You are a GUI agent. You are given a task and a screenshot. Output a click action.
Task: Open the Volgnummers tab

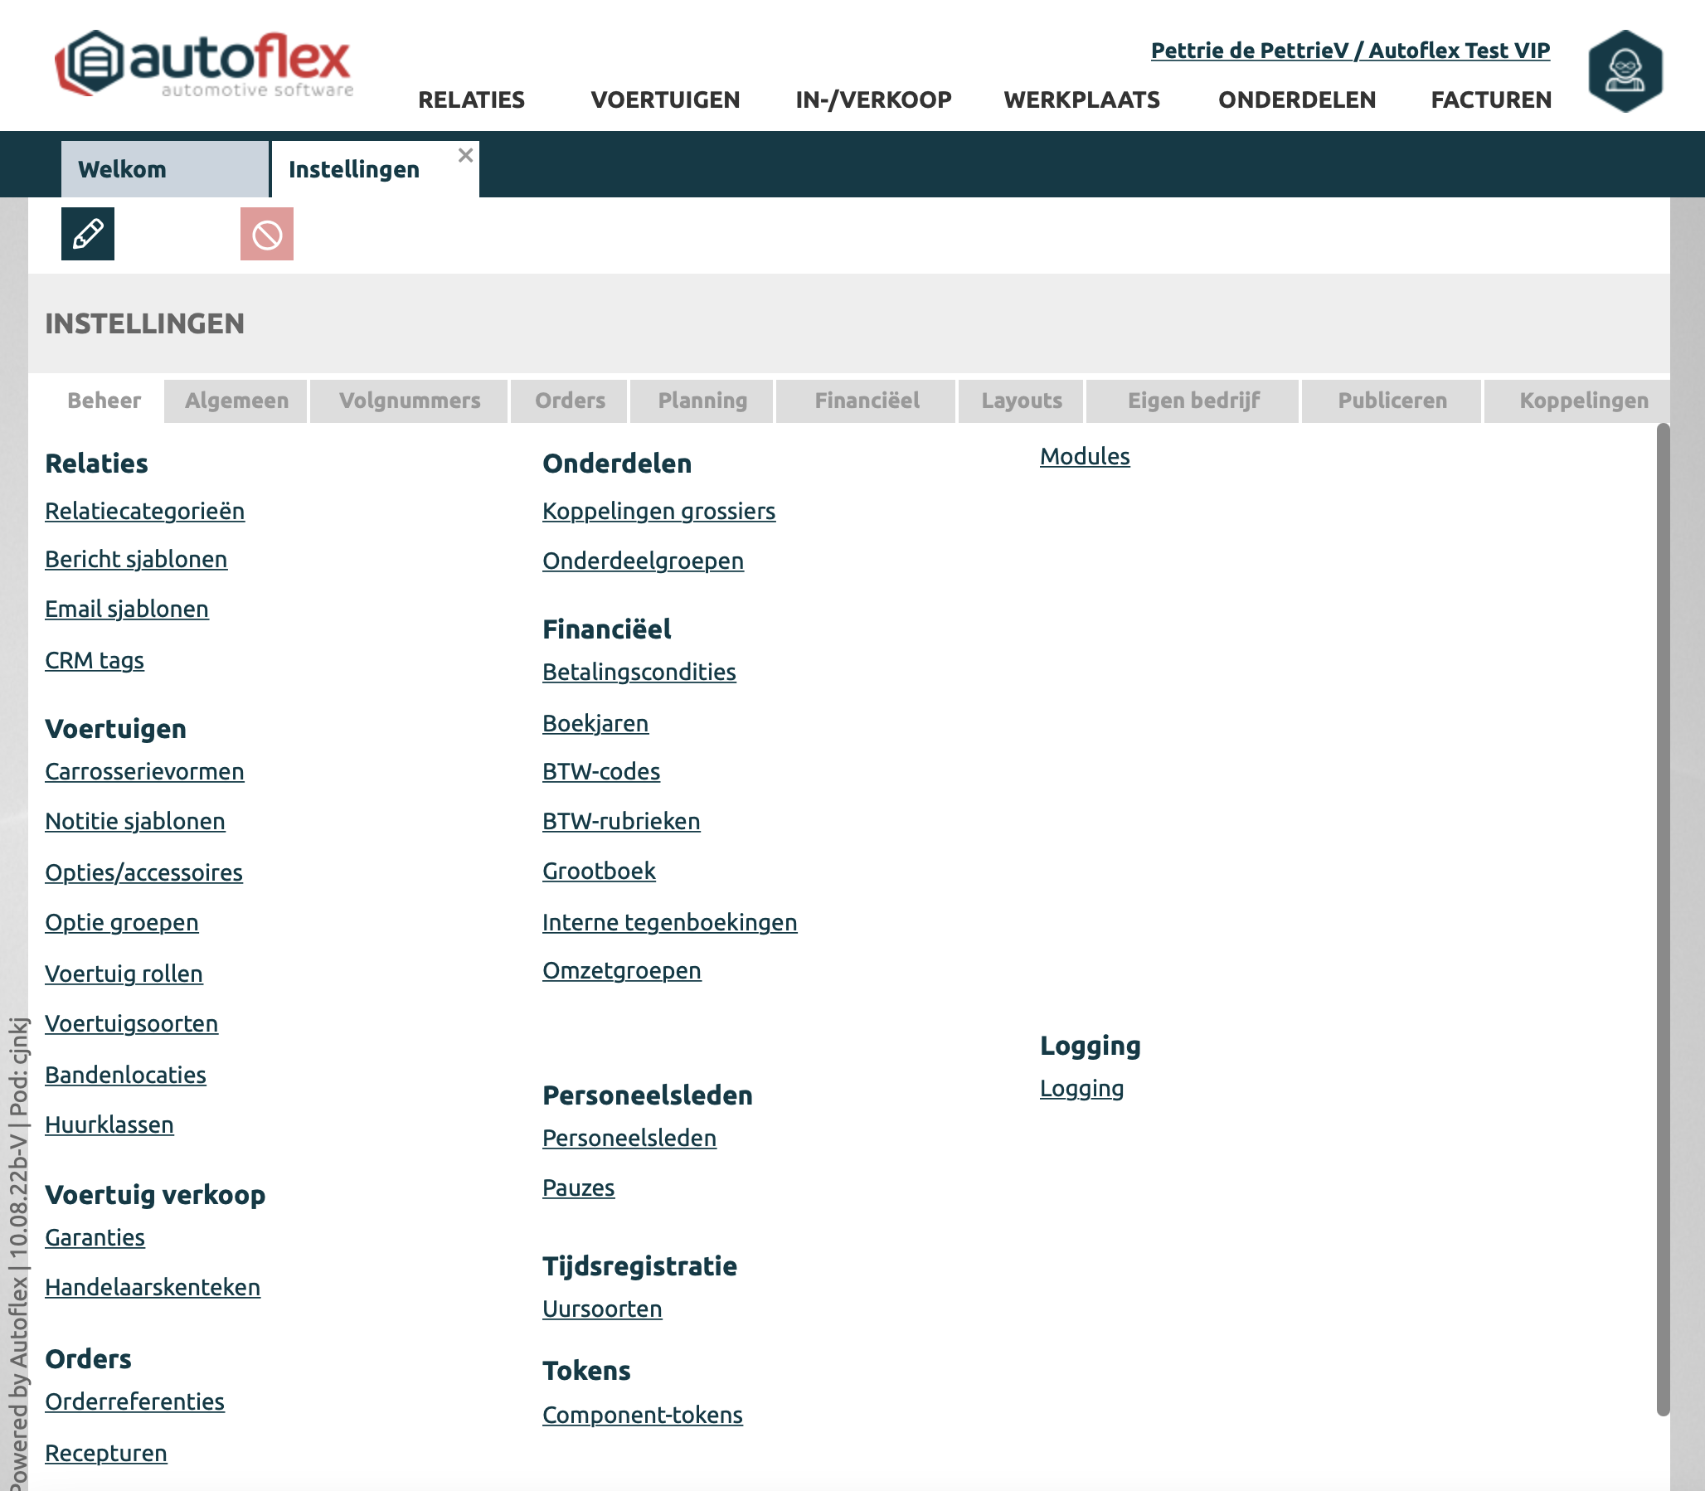click(410, 401)
